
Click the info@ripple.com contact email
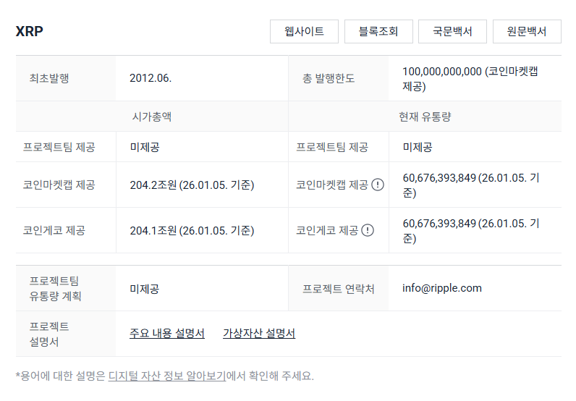[x=442, y=288]
